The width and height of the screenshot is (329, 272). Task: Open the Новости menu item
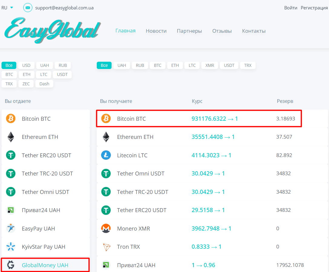point(156,31)
